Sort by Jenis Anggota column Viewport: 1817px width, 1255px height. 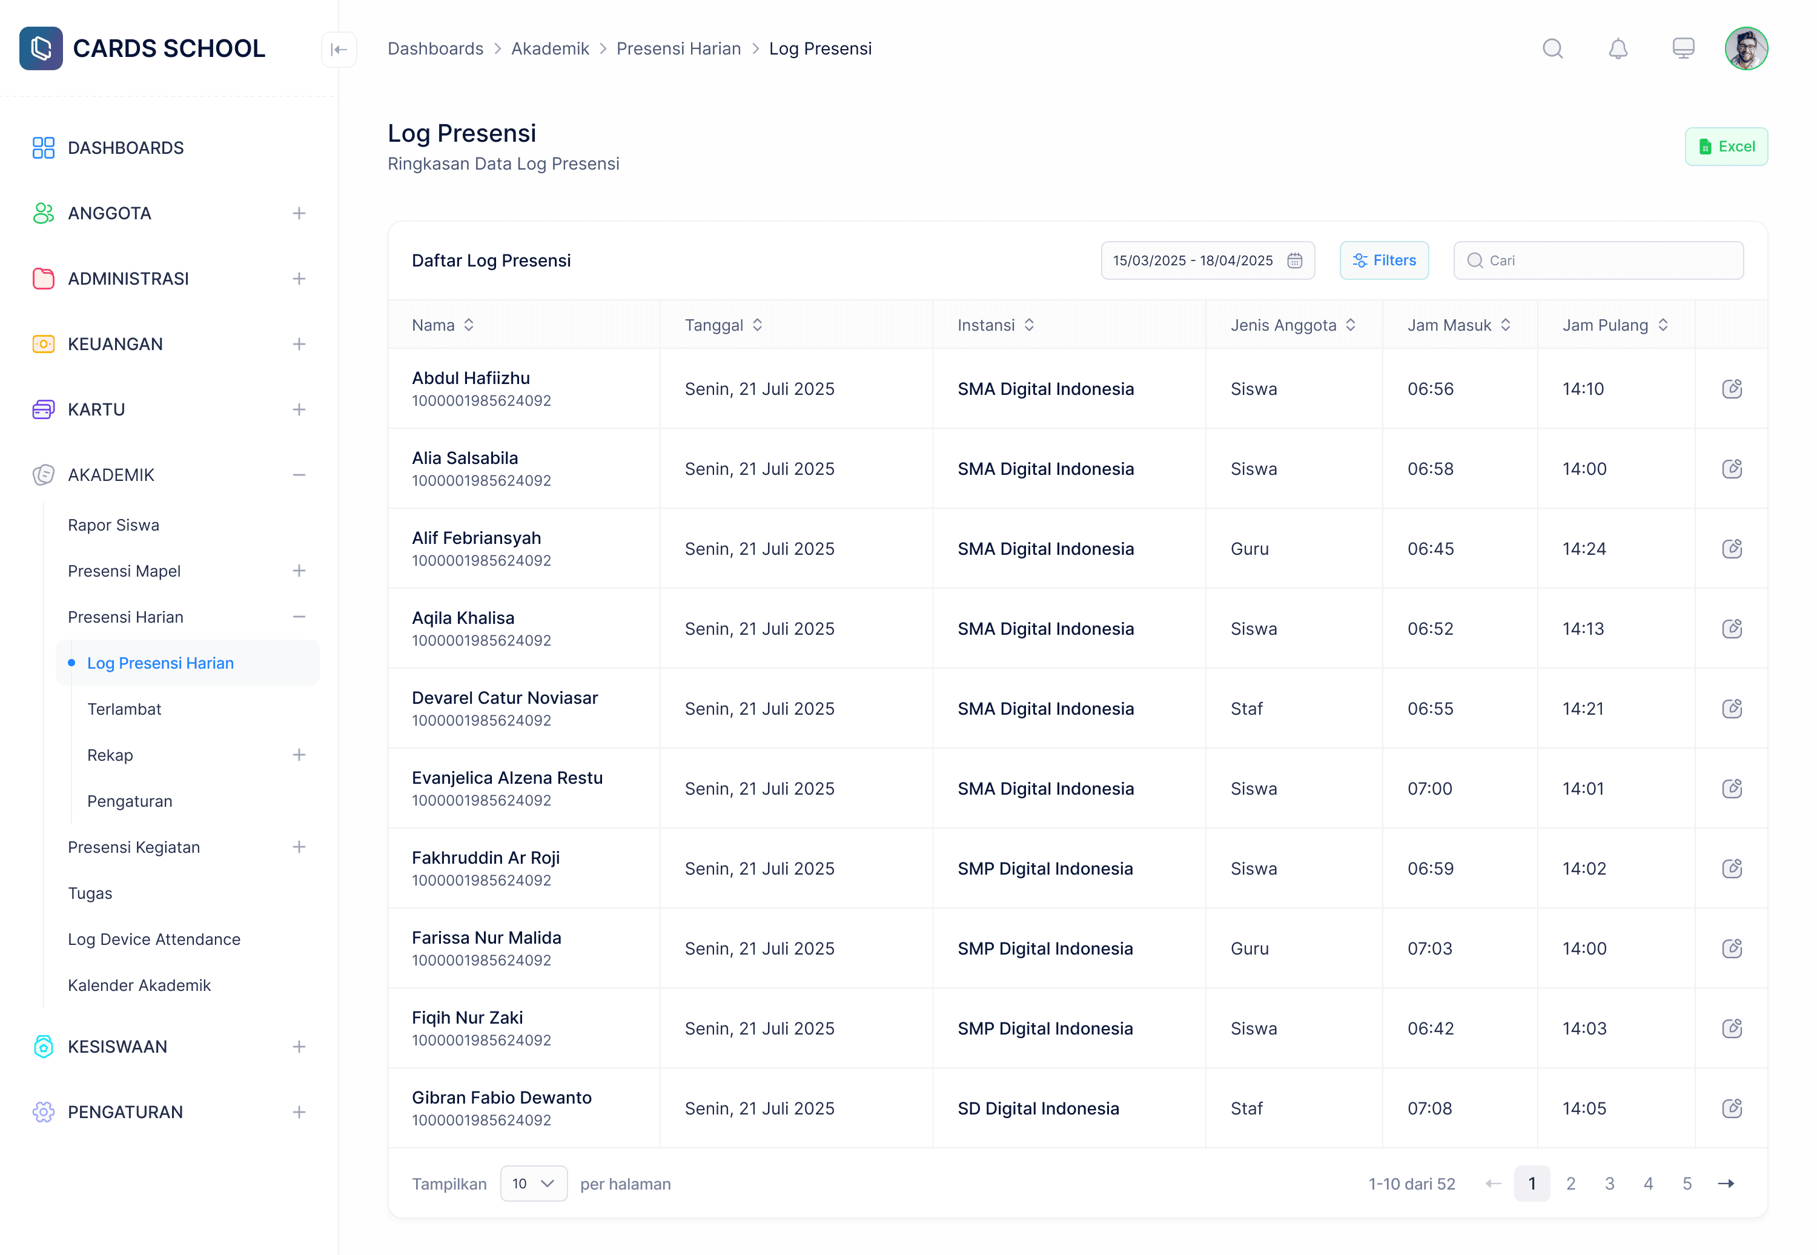[1350, 325]
